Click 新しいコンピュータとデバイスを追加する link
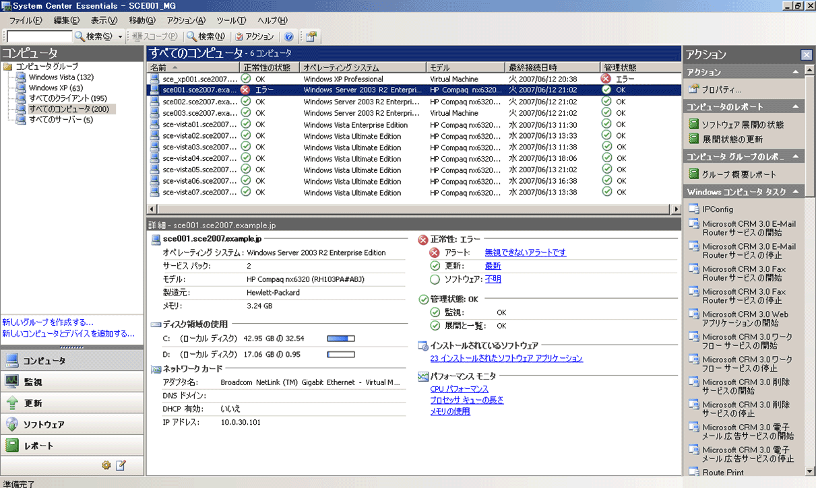 click(x=69, y=333)
